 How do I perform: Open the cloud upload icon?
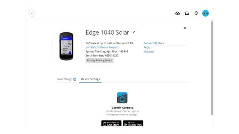pyautogui.click(x=177, y=13)
